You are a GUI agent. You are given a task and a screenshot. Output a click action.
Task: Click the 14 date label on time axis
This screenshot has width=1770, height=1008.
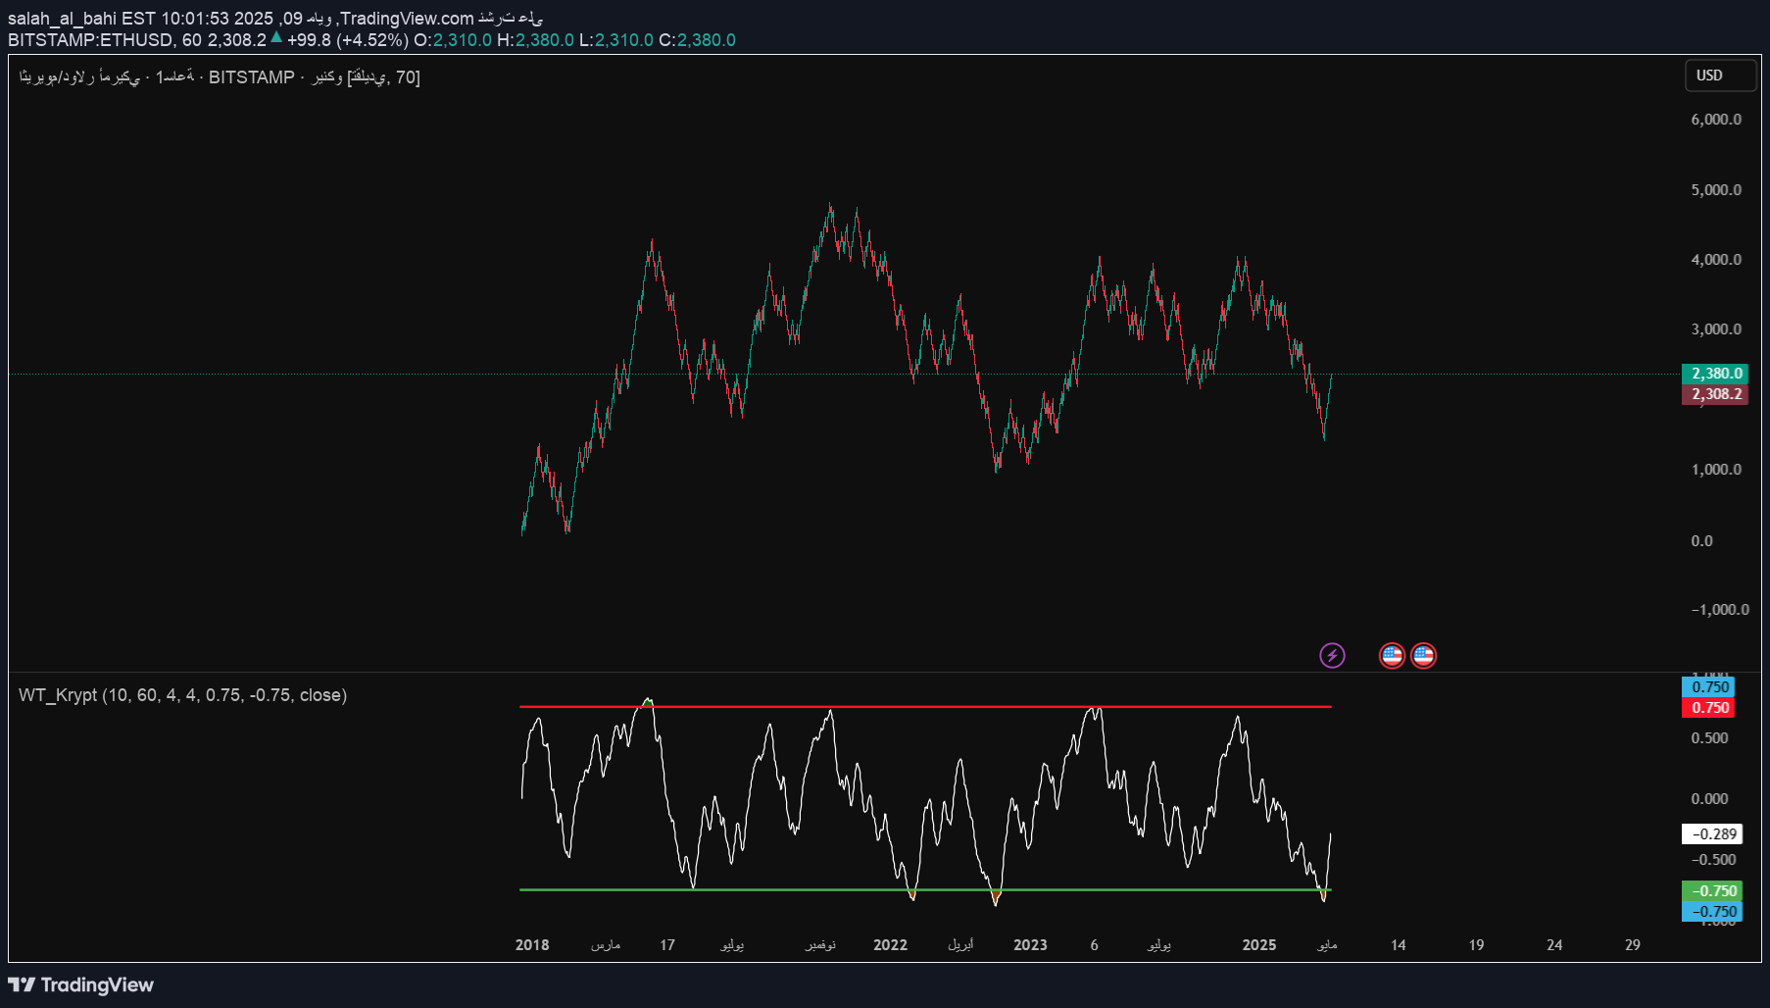(x=1399, y=945)
